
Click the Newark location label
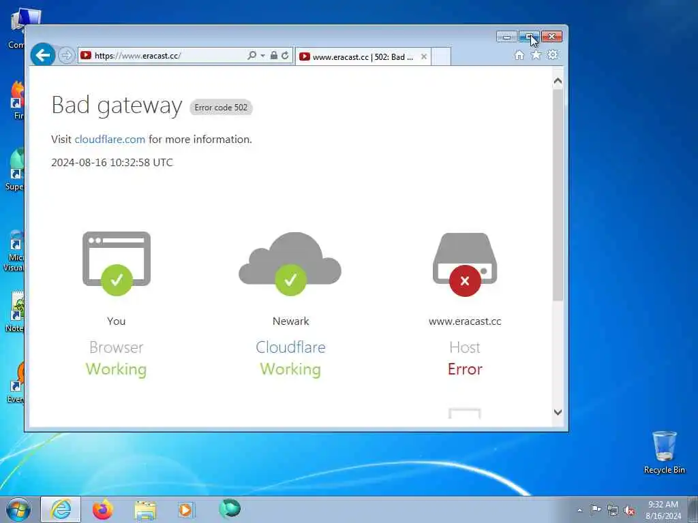pyautogui.click(x=290, y=321)
